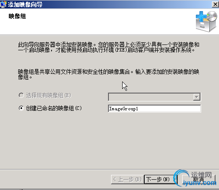Go back with the 上一步(B) button
Screen dimensions: 219x190
[127, 179]
